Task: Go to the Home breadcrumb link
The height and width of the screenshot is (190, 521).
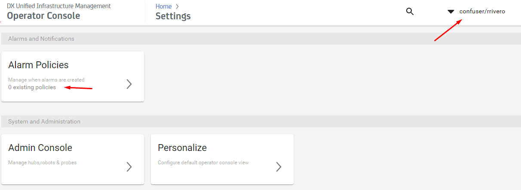Action: [163, 6]
